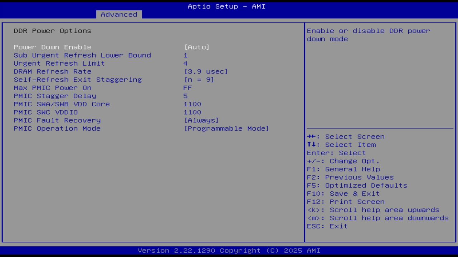Switch to the Advanced tab
This screenshot has width=458, height=257.
pos(118,14)
